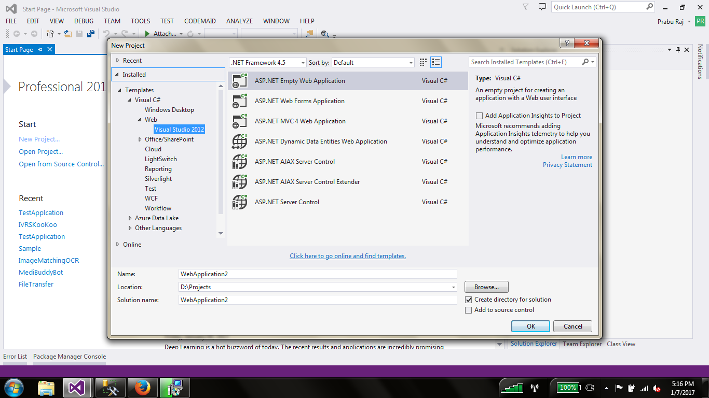Collapse the Visual C# tree node
Screen dimensions: 709x398
pos(130,100)
